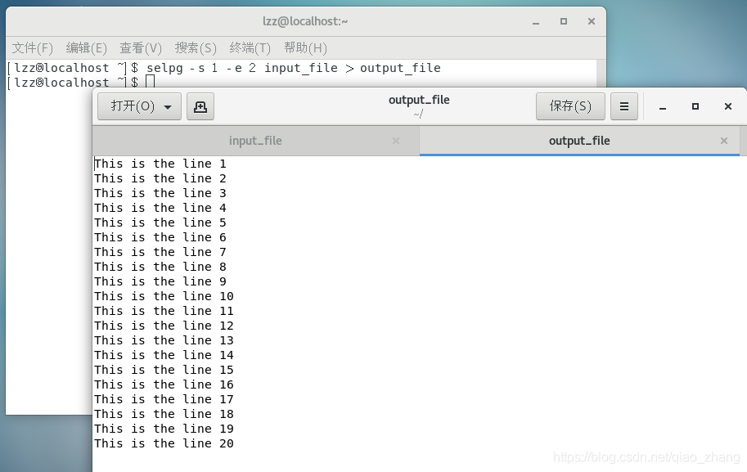Select the output_file tab
This screenshot has height=472, width=747.
point(579,141)
